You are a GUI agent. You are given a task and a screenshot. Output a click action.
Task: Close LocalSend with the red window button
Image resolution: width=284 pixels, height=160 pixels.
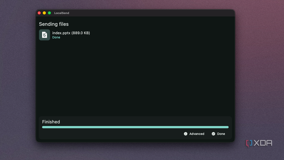tap(39, 13)
